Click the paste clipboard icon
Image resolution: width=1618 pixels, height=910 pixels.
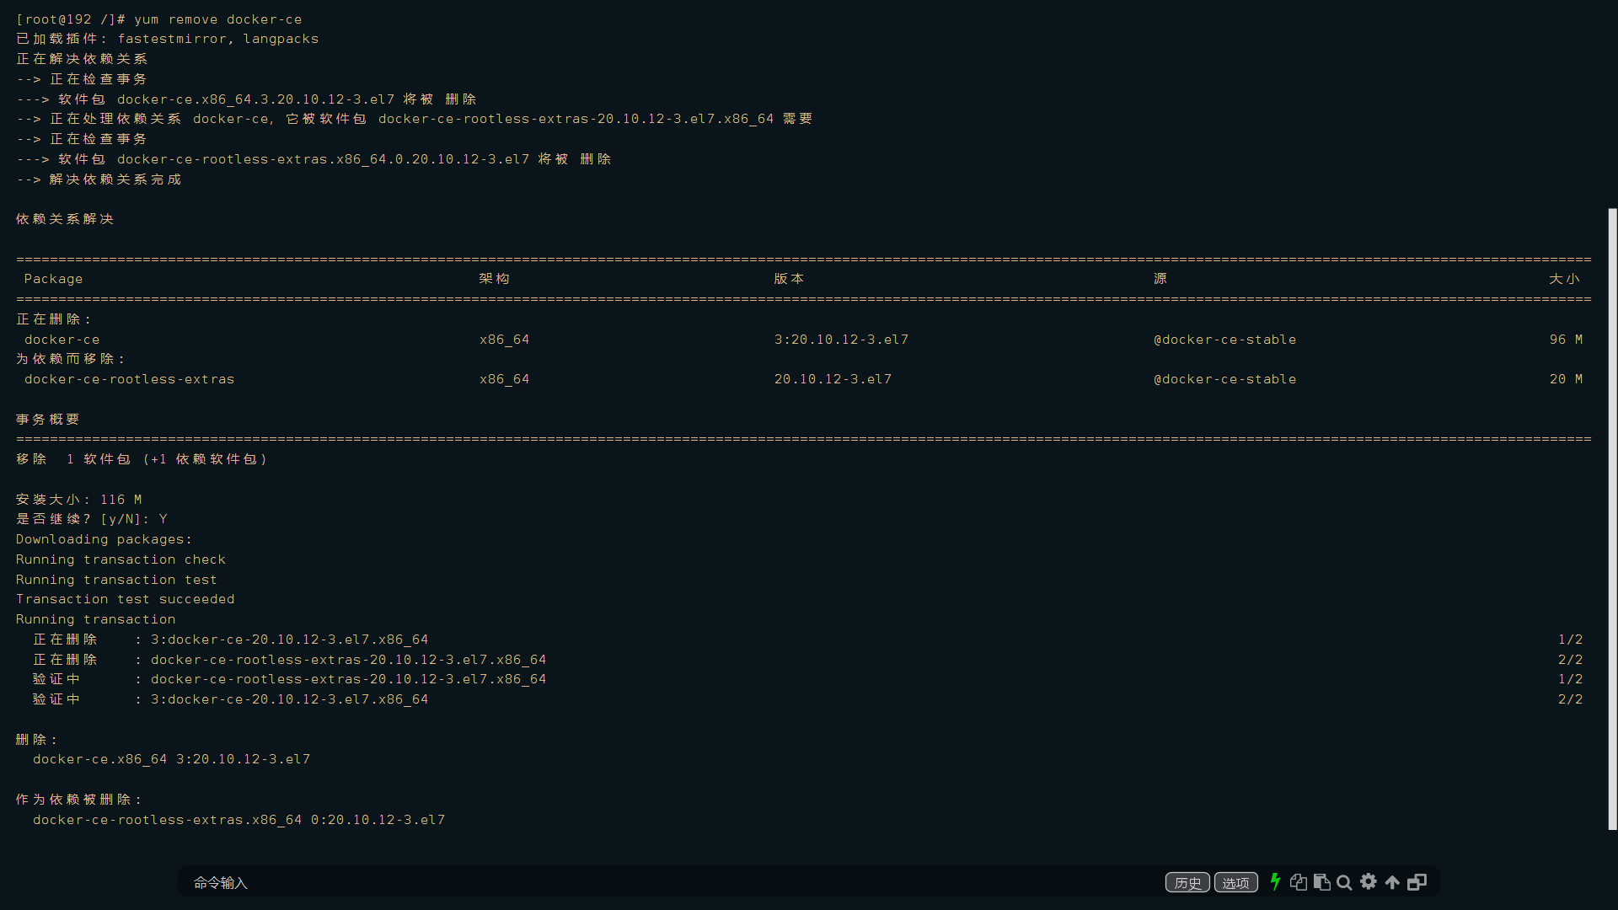1321,882
